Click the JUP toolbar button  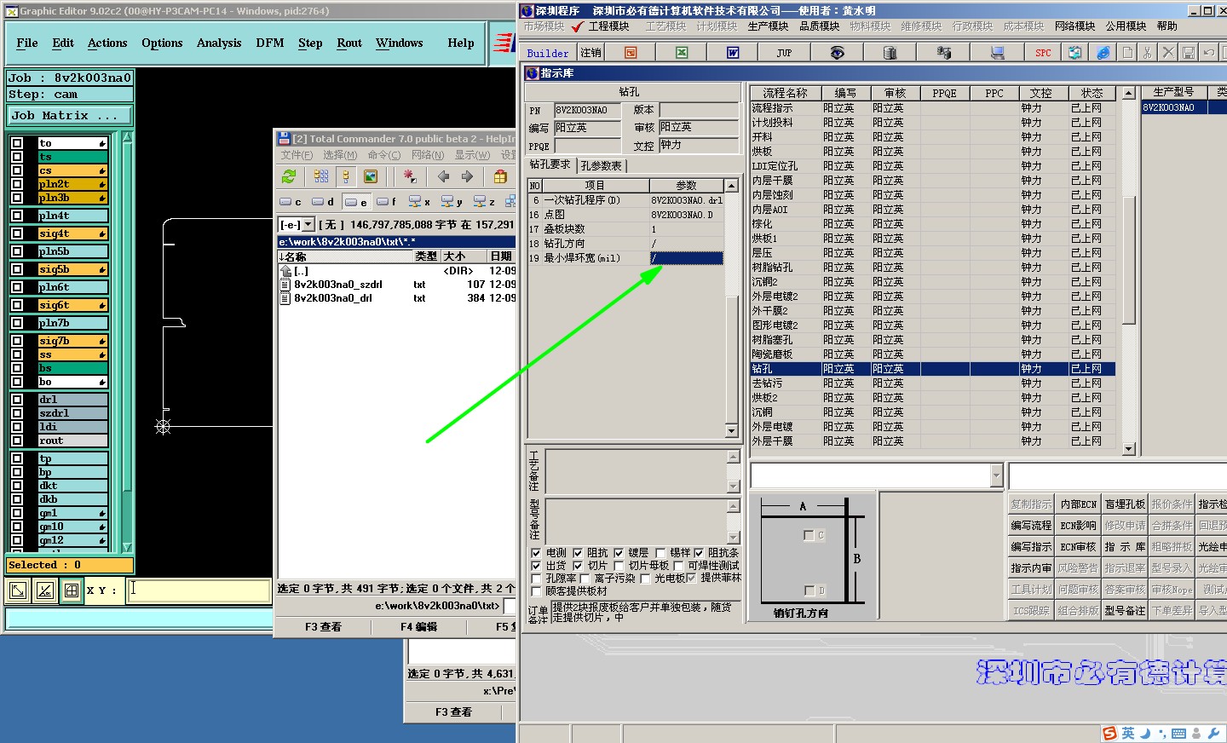point(784,53)
